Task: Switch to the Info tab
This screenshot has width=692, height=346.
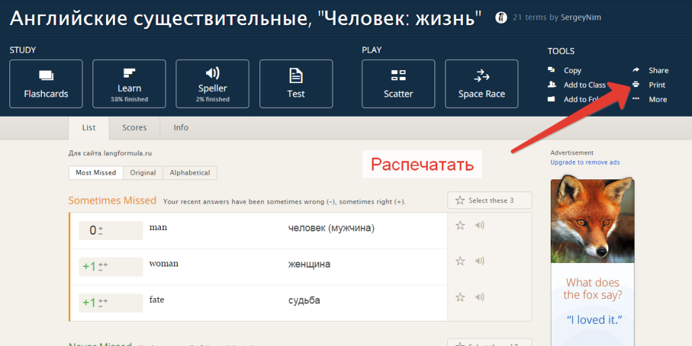Action: click(181, 127)
